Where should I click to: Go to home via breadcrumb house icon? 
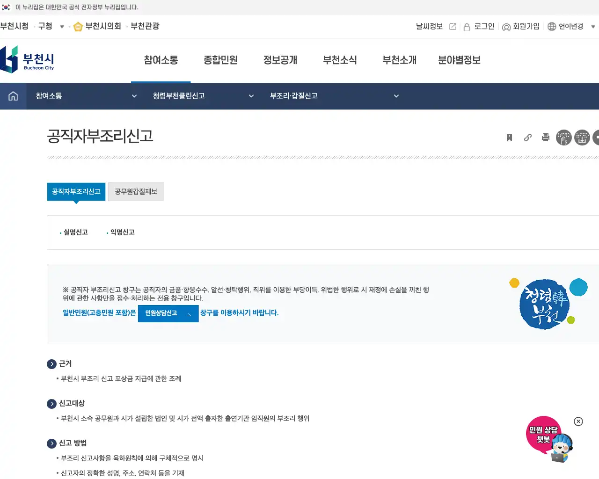point(13,96)
